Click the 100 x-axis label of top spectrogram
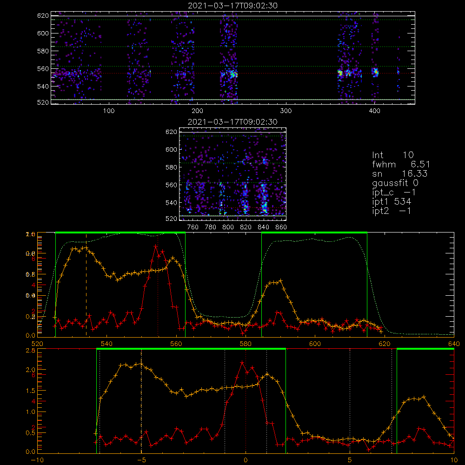The image size is (465, 465). pyautogui.click(x=109, y=111)
